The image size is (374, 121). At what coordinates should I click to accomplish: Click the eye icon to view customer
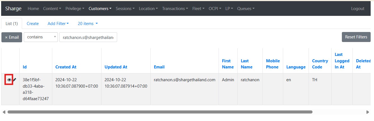[9, 80]
